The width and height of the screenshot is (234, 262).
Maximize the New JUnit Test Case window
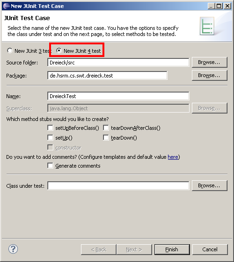point(219,6)
